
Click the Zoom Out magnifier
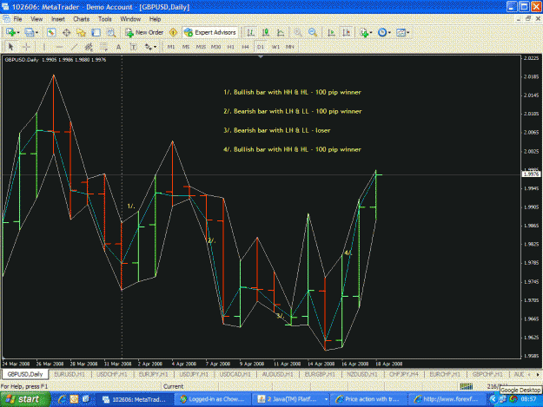[x=313, y=32]
